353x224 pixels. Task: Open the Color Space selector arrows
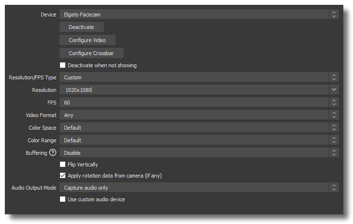[334, 128]
